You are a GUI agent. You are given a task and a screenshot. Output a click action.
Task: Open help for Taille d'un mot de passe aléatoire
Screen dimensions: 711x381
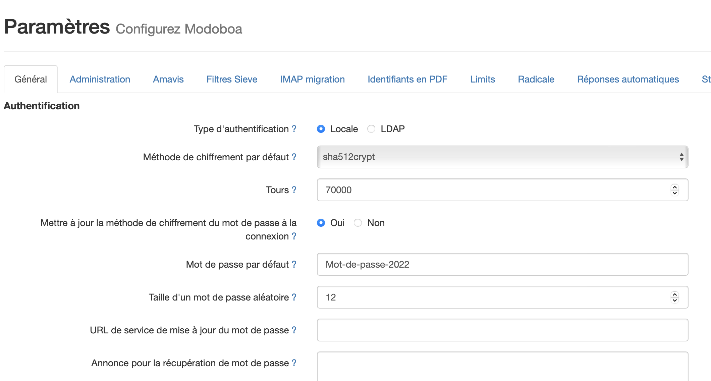tap(294, 297)
